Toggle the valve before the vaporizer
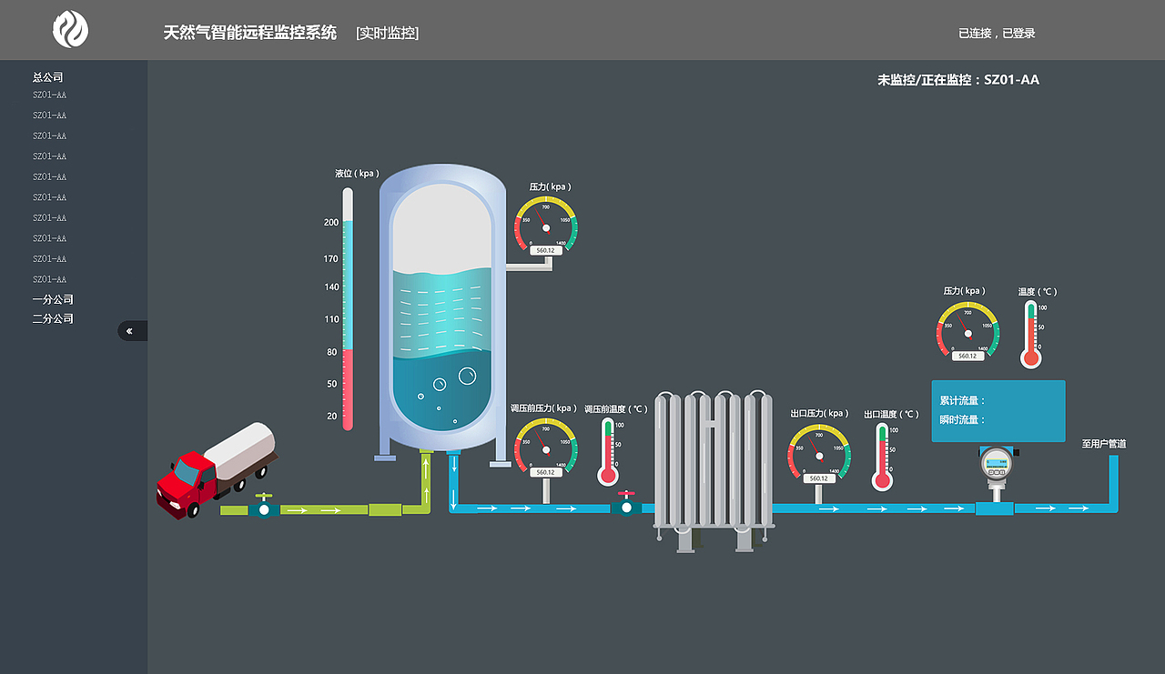Viewport: 1165px width, 674px height. (x=624, y=506)
